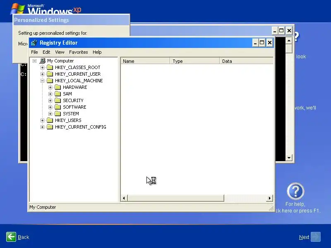Close the Registry Editor window

pos(270,43)
